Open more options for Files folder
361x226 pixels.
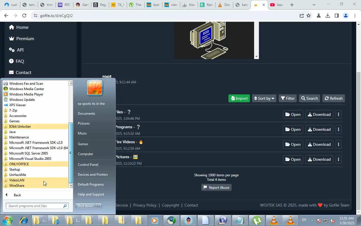[x=338, y=114]
